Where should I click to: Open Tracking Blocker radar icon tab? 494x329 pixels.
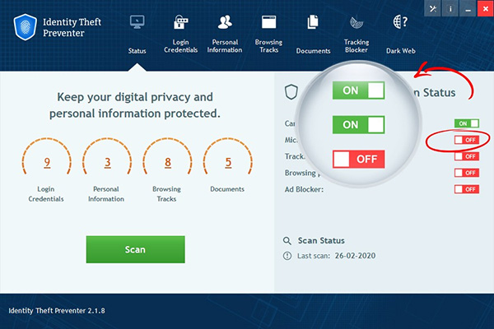357,34
